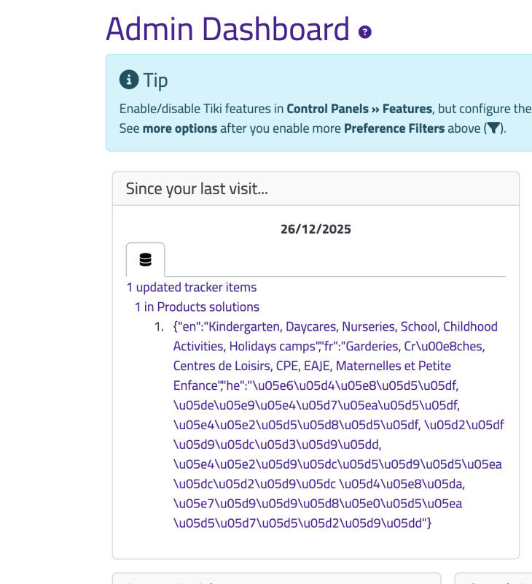
Task: Open the '1 updated tracker items' link
Action: (x=192, y=287)
